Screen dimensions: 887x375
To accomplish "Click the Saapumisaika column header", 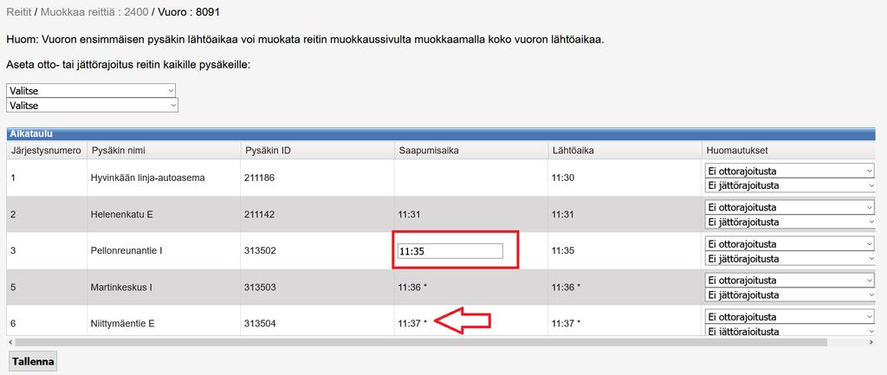I will coord(470,151).
